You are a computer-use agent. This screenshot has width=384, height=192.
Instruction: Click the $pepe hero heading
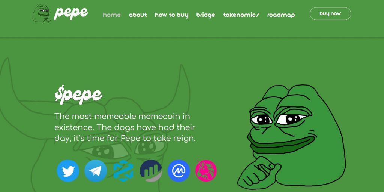[78, 95]
